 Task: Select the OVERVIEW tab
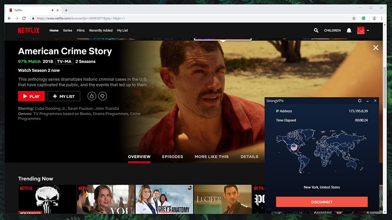139,157
